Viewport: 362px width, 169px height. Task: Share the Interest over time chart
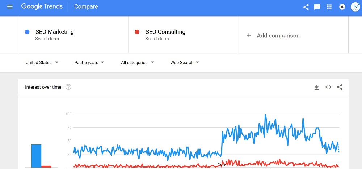340,87
